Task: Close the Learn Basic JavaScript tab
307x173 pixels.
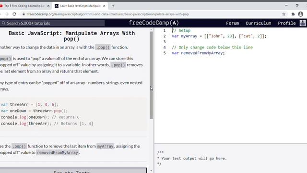Action: (104, 6)
